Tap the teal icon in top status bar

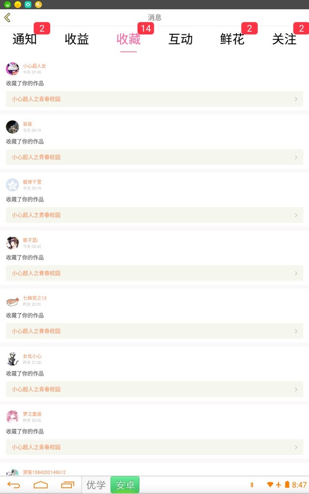28,4
